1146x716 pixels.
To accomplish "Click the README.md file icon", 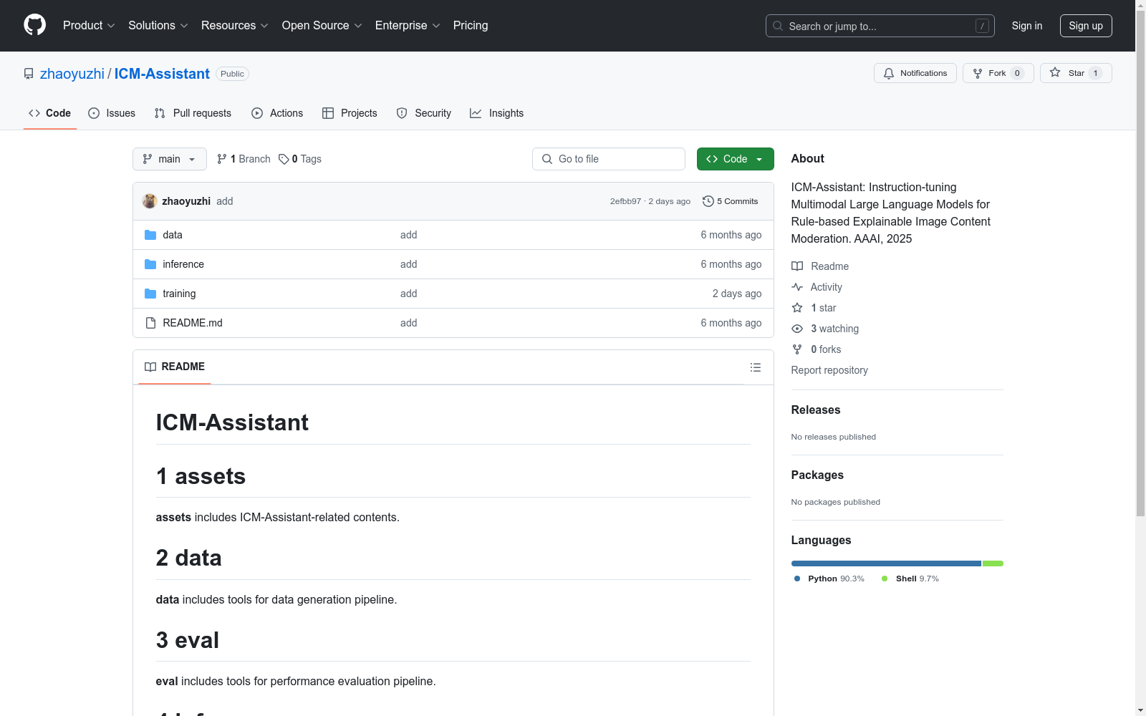I will tap(150, 323).
